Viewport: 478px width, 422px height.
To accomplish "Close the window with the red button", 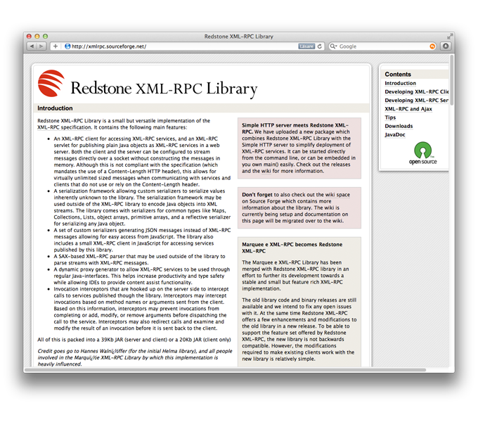I will 29,37.
